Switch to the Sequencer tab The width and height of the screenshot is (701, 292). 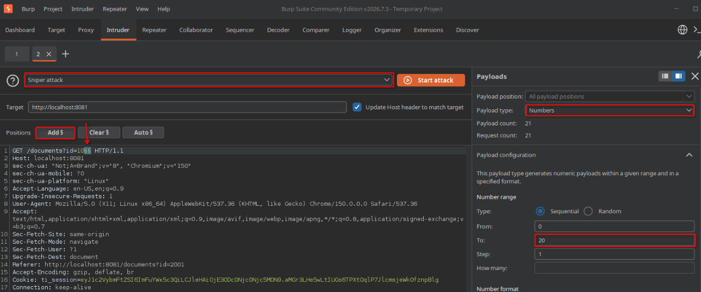240,30
